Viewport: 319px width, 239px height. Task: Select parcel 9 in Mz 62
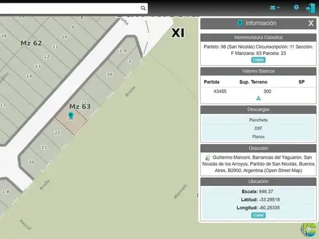pos(73,27)
